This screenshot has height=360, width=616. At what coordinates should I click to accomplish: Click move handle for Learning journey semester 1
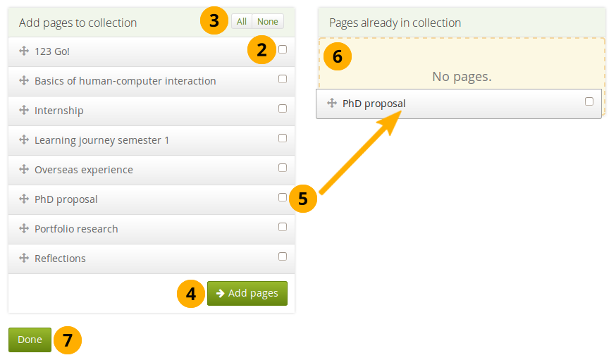[x=23, y=140]
